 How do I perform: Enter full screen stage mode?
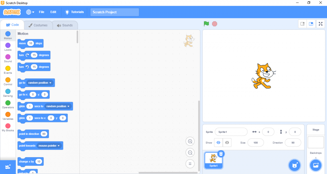[320, 24]
